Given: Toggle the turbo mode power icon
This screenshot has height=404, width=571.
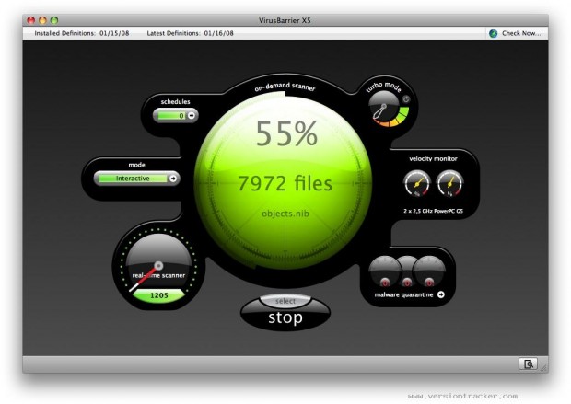Looking at the screenshot, I should [405, 99].
